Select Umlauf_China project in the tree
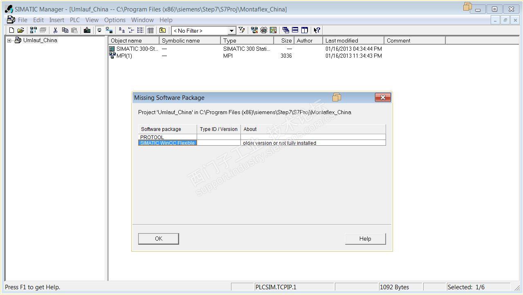The height and width of the screenshot is (295, 523). pos(40,40)
